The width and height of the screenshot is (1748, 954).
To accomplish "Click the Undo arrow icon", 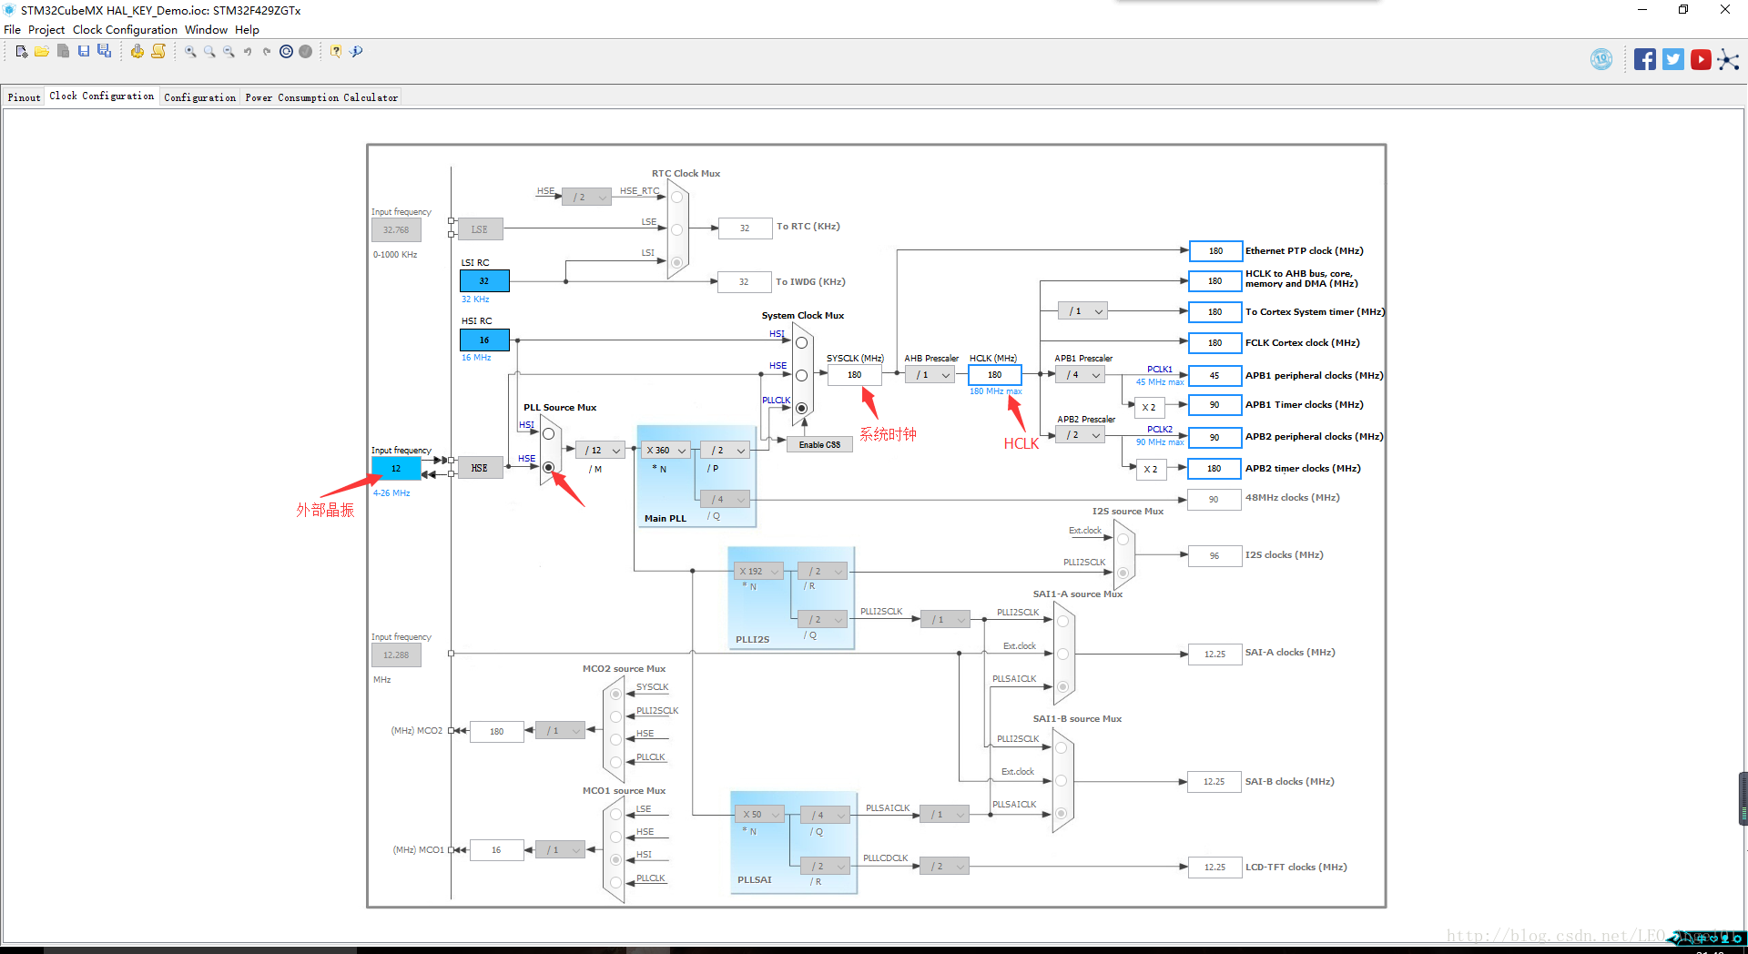I will point(248,52).
